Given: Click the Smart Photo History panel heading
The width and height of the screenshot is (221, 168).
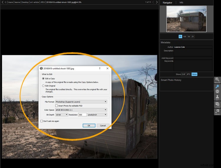Looking at the screenshot, I should tap(171, 80).
